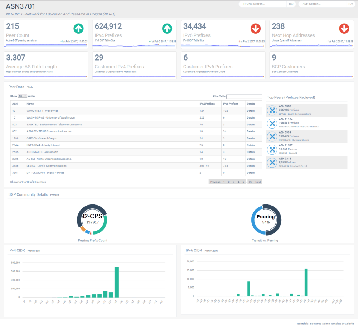
Task: Select the Prefixes tab in BGP Community Details
Action: (x=54, y=195)
